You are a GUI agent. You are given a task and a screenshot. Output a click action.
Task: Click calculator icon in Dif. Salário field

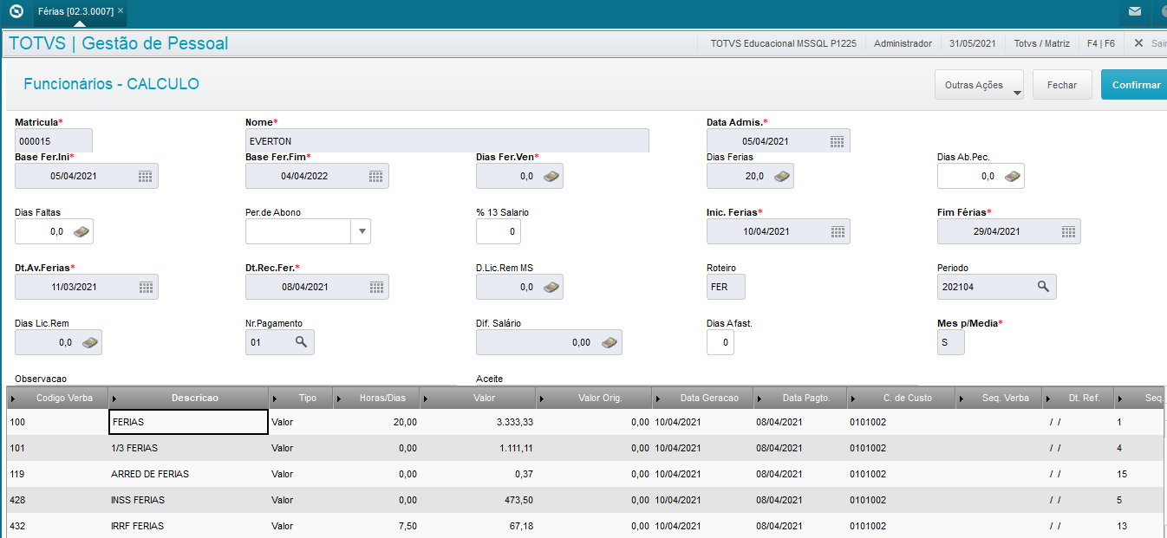[610, 342]
